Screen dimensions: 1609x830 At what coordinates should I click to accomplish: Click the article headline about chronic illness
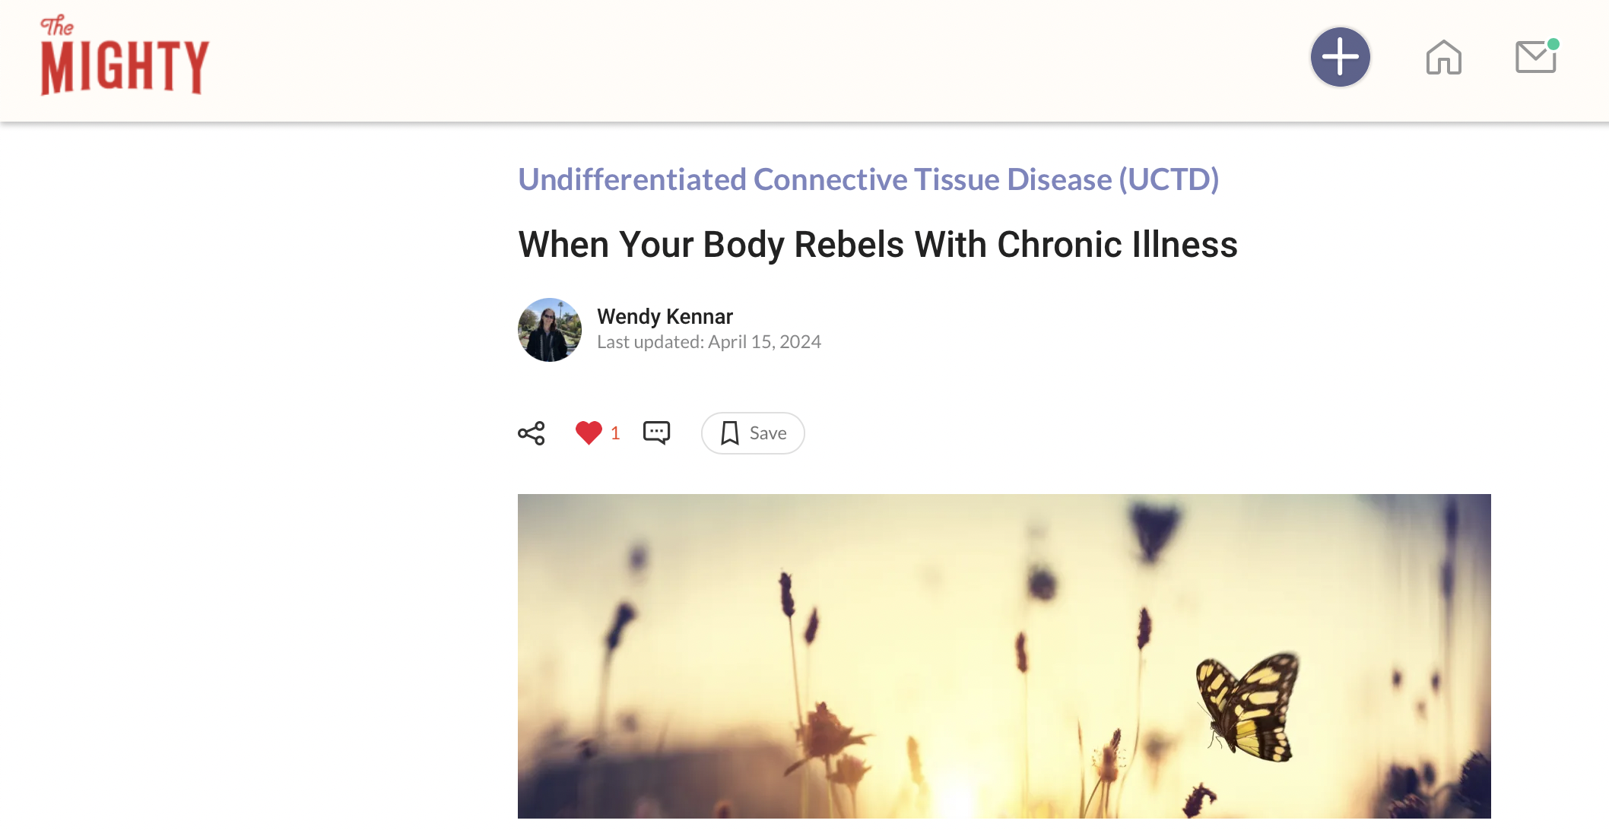[877, 245]
